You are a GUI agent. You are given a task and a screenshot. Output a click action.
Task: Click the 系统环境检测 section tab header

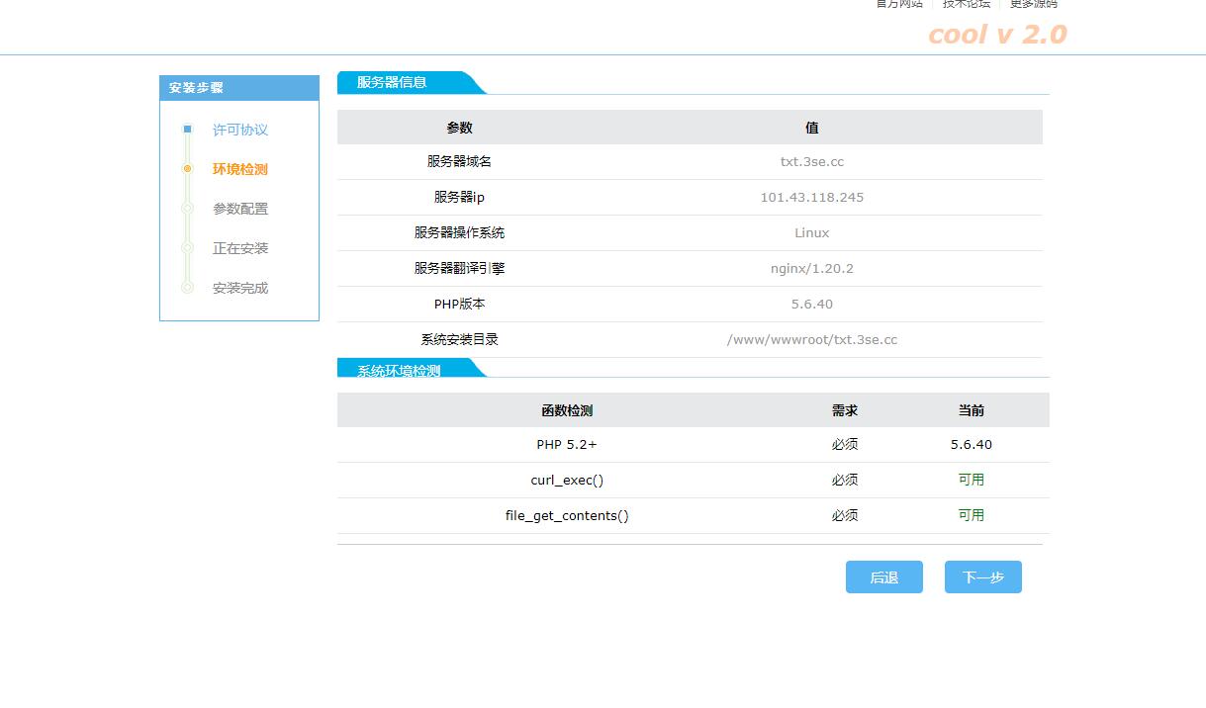point(399,370)
